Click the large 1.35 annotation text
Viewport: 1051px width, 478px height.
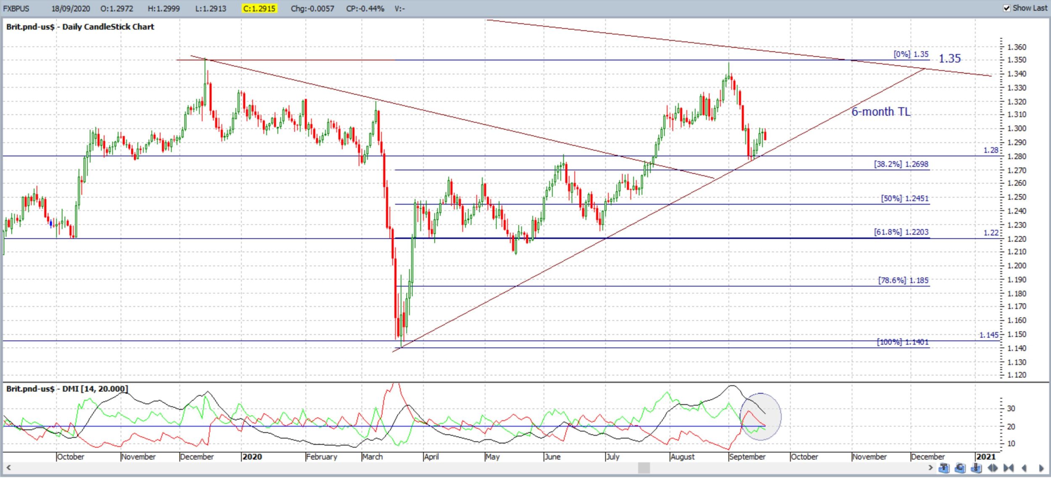950,58
